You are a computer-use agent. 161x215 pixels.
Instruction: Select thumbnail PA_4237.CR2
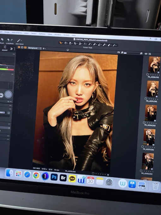click(149, 137)
